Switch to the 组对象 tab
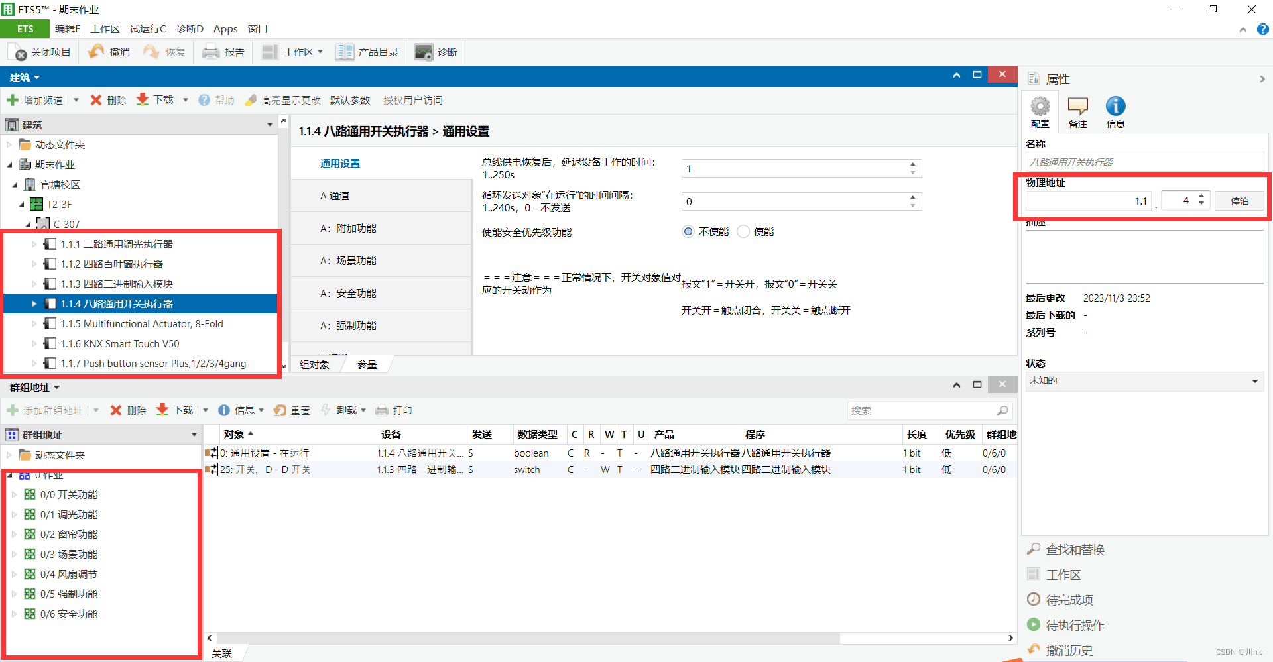The width and height of the screenshot is (1273, 662). pyautogui.click(x=314, y=364)
